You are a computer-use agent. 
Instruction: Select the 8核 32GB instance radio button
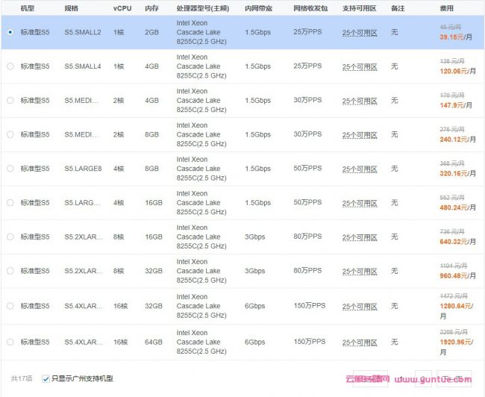click(x=10, y=271)
